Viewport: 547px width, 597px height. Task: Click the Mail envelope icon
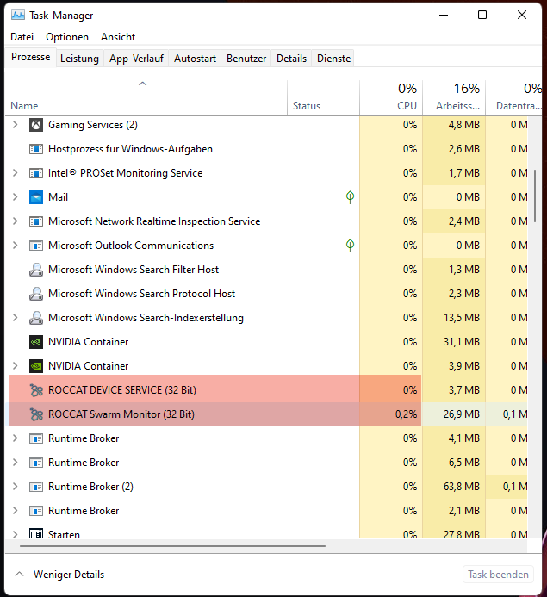point(36,197)
